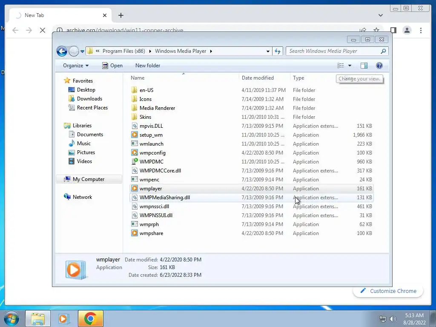
Task: Refresh the Windows Media Player folder
Action: (x=278, y=51)
